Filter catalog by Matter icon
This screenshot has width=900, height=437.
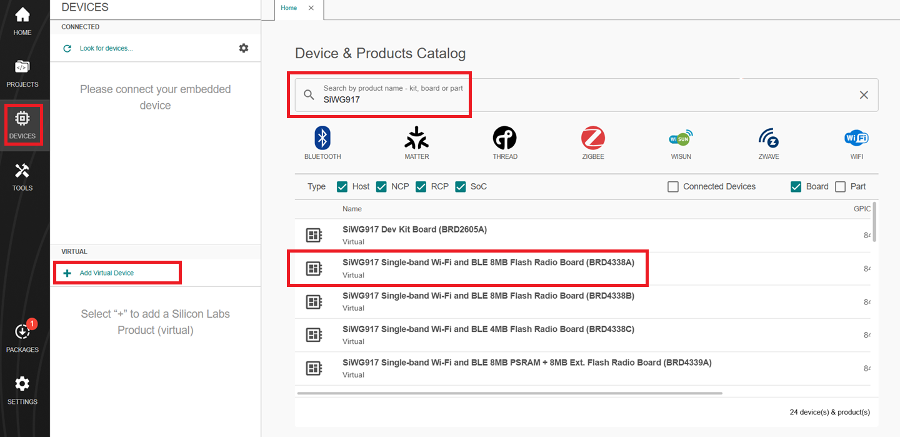click(417, 143)
